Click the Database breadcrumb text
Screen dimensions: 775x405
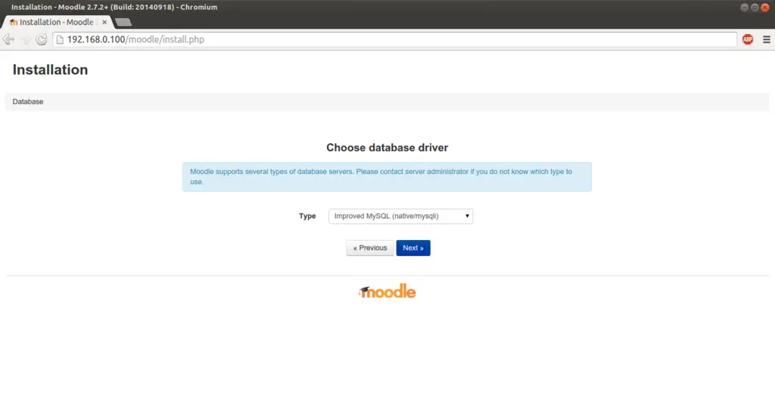click(x=28, y=102)
